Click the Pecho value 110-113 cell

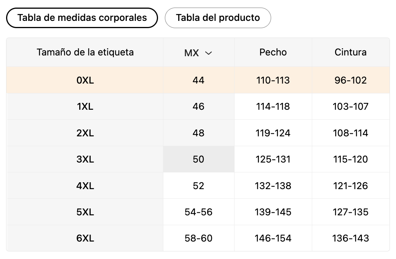pos(273,81)
